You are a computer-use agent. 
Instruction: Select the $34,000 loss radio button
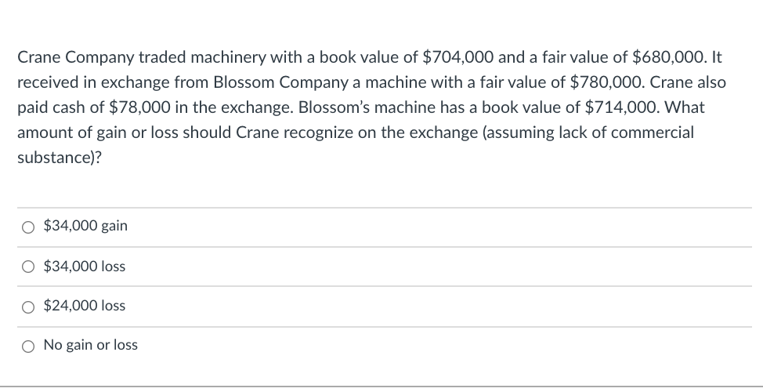pyautogui.click(x=28, y=267)
